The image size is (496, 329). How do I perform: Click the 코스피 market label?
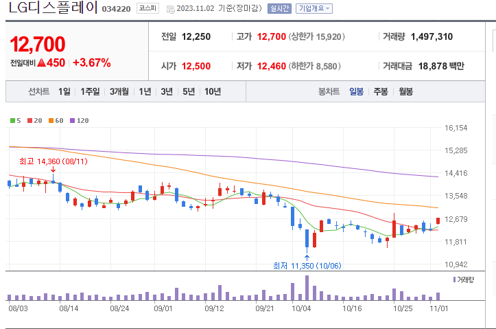click(147, 8)
